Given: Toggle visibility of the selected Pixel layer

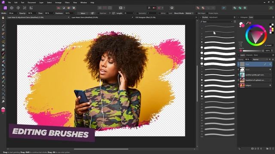Looking at the screenshot, I should tap(270, 64).
